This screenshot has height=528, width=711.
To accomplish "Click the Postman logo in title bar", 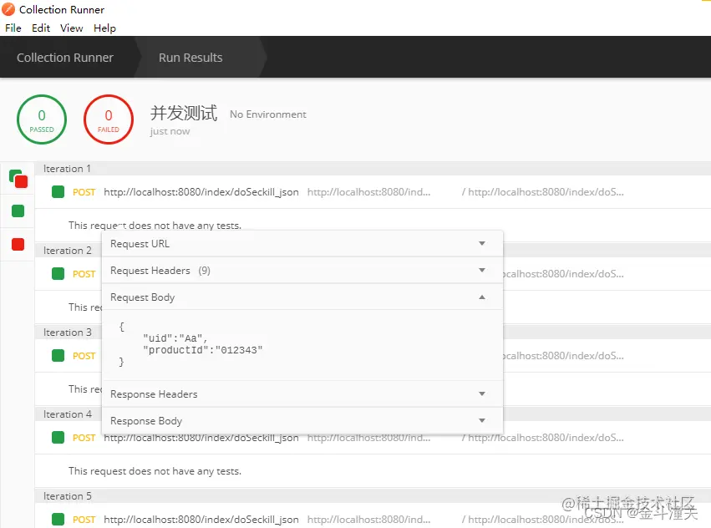I will (8, 9).
